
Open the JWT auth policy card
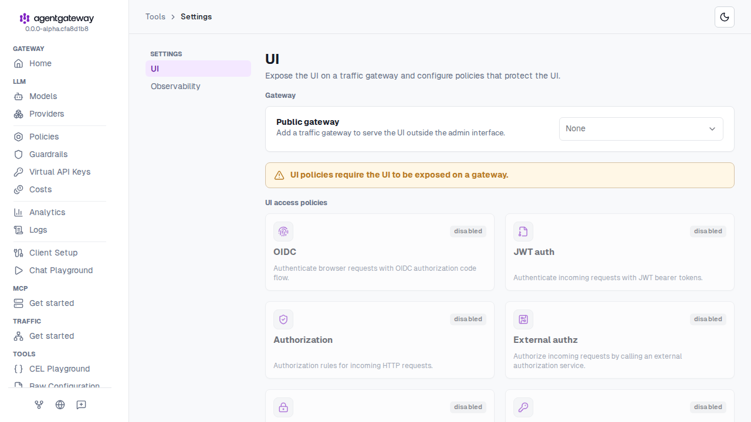(x=620, y=252)
